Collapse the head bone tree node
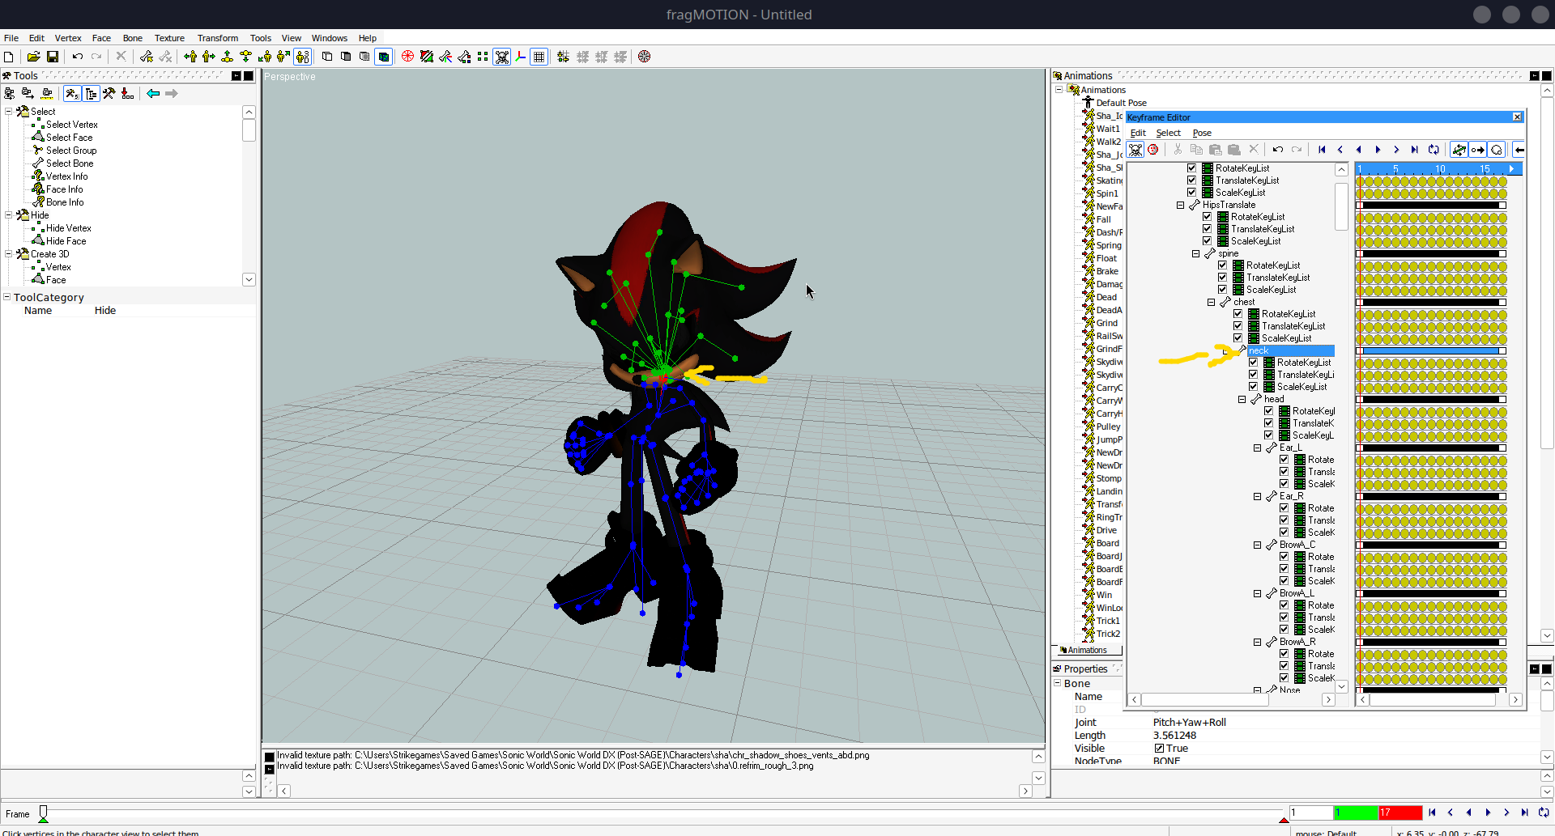This screenshot has height=836, width=1555. [x=1242, y=399]
